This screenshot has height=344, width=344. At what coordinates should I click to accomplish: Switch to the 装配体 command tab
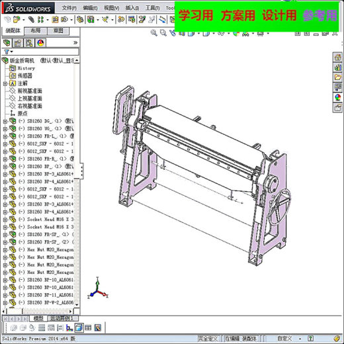(13, 30)
